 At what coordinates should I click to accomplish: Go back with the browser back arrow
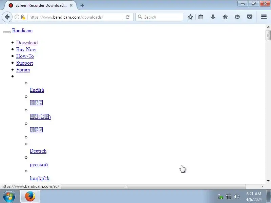click(7, 17)
